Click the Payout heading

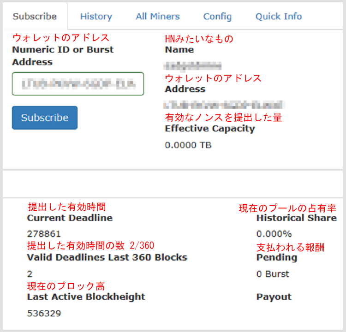point(274,297)
